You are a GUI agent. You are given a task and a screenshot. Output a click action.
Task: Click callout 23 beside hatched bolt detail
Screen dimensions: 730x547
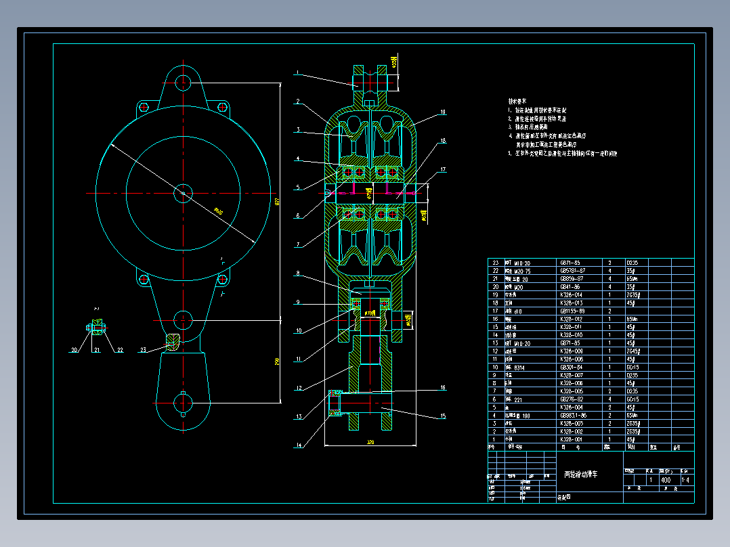click(x=143, y=349)
